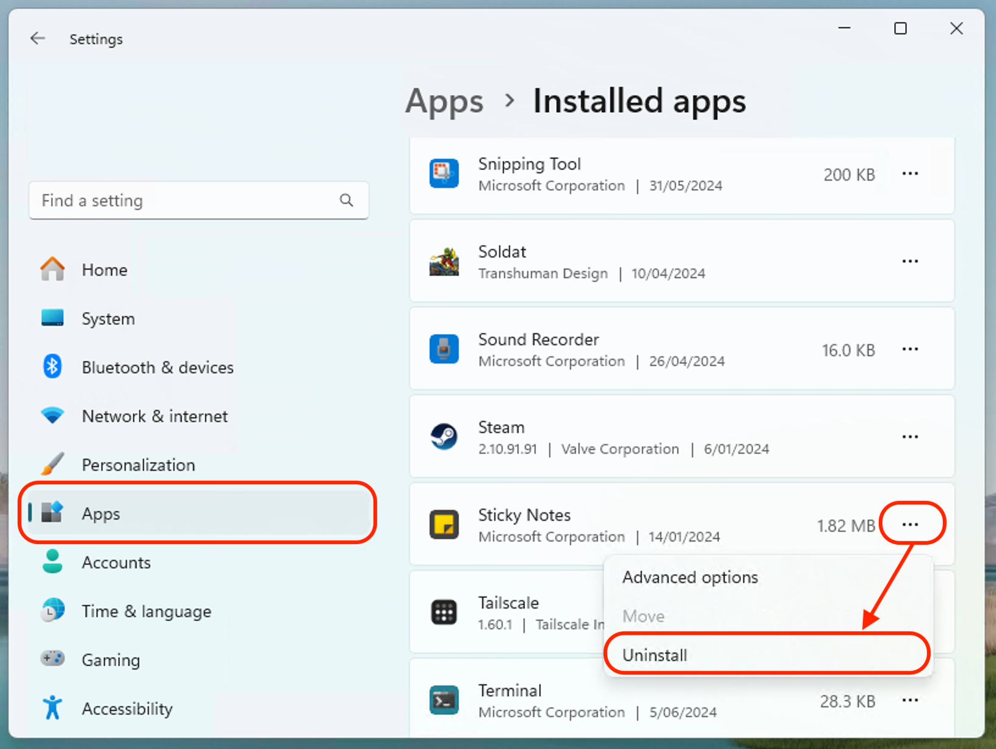Viewport: 996px width, 749px height.
Task: Select Accounts in the sidebar
Action: (116, 562)
